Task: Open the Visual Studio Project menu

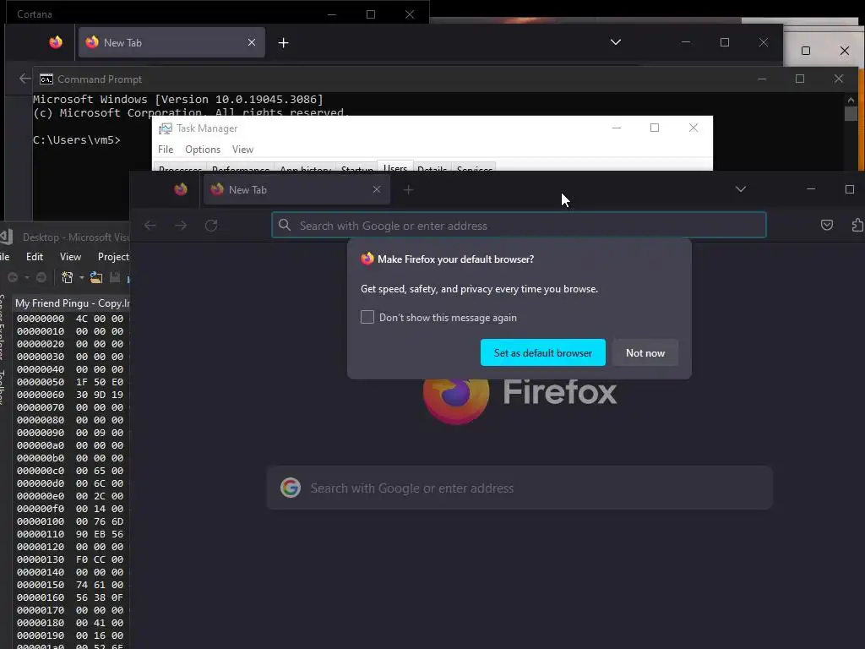Action: tap(113, 257)
